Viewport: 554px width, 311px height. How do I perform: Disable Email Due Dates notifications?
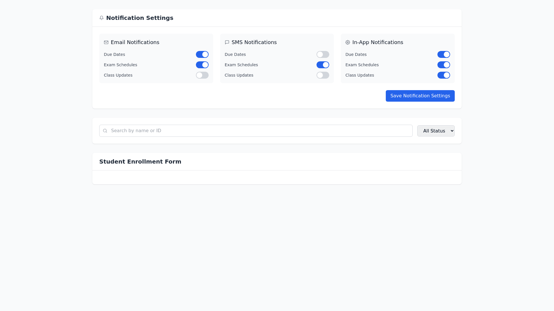202,54
